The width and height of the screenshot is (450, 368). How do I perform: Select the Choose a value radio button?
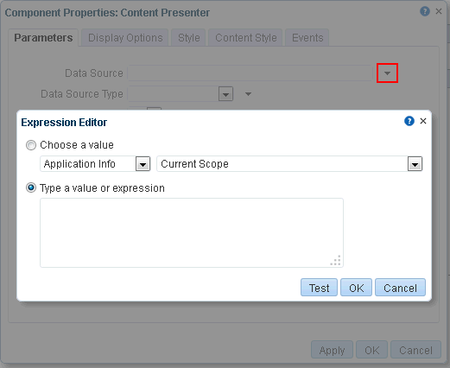(x=31, y=145)
